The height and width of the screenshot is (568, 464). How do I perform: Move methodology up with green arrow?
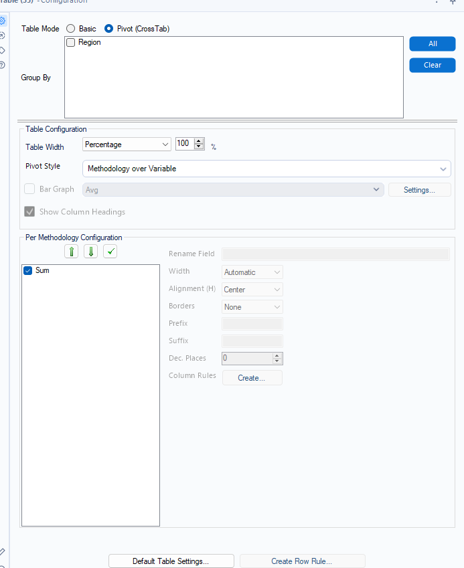(72, 251)
